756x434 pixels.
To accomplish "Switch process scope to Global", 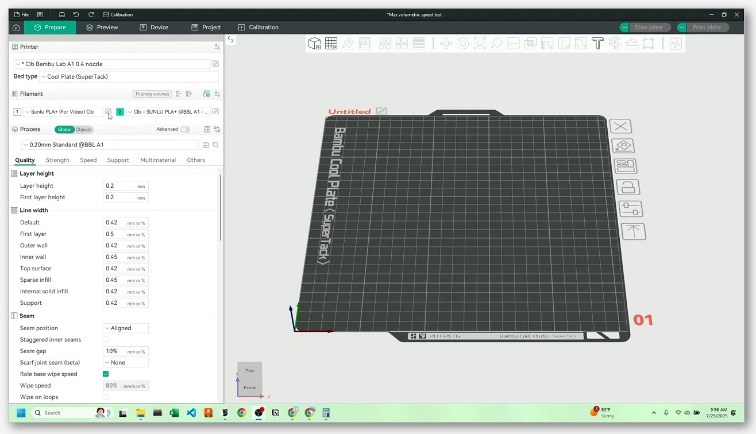I will pos(65,130).
